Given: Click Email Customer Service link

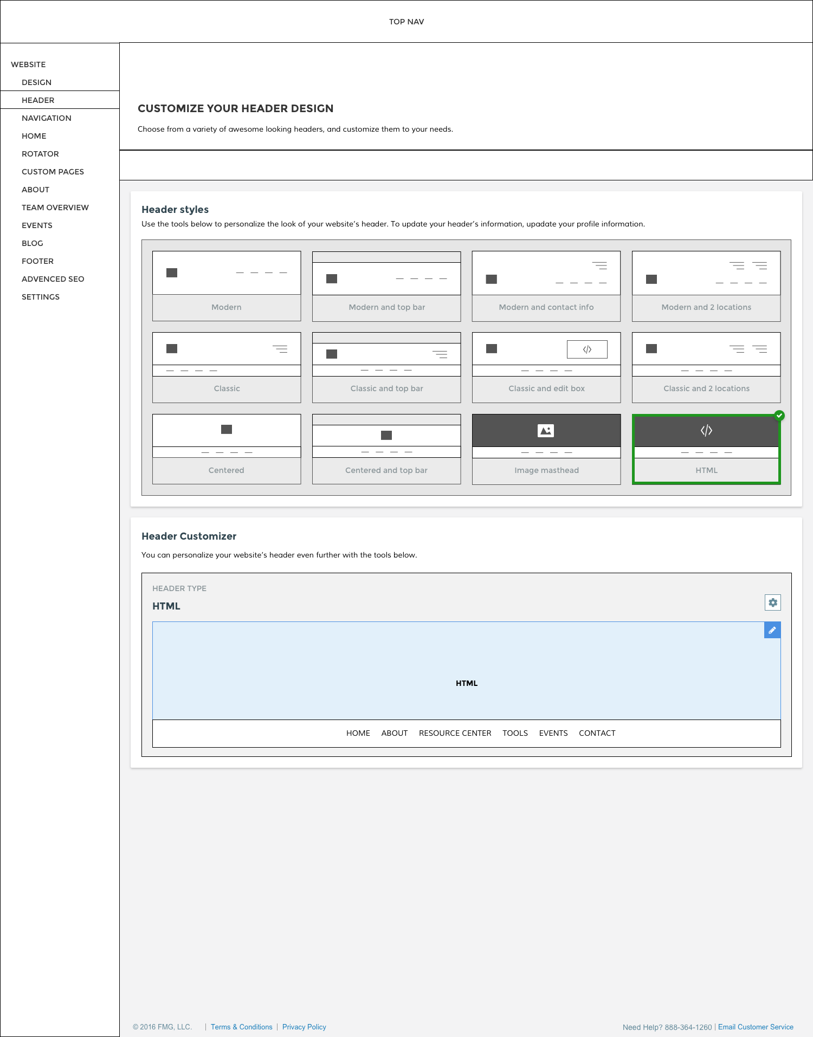Looking at the screenshot, I should [x=756, y=1027].
